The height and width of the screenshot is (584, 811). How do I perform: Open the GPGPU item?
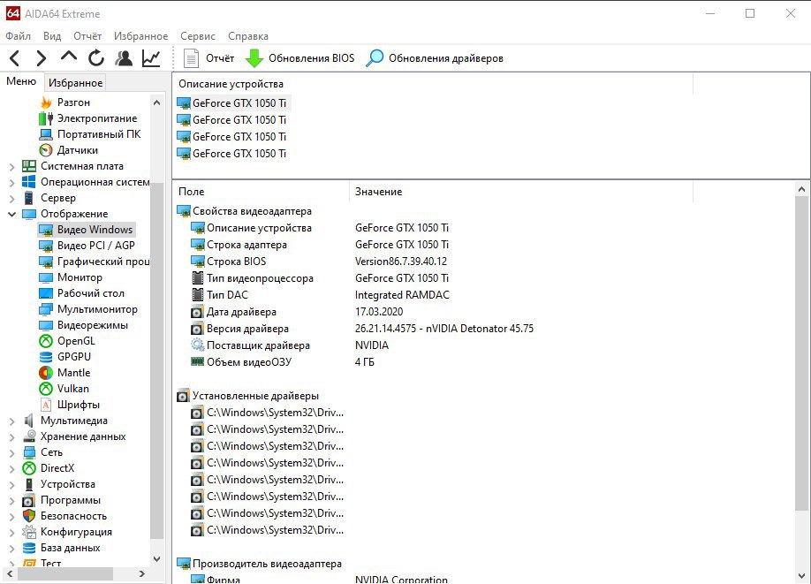point(65,357)
